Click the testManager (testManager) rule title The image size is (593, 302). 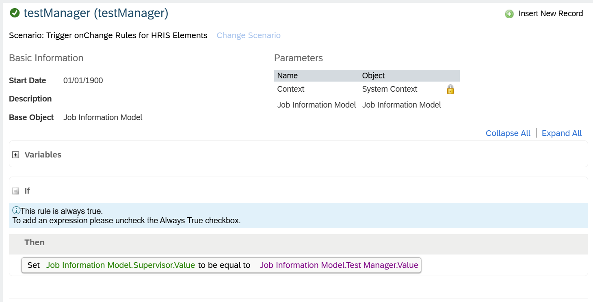96,13
